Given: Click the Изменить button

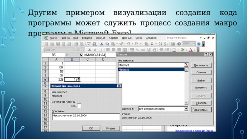Looking at the screenshot, I should coord(201,88).
